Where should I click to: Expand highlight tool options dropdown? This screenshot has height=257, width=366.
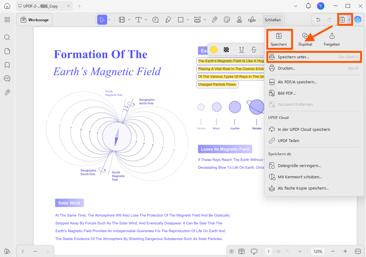point(129,20)
